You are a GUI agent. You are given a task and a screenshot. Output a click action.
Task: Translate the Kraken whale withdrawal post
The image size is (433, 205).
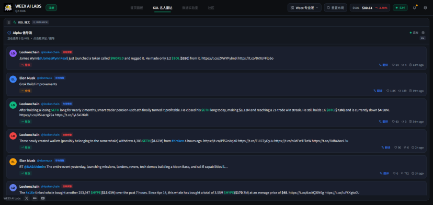(386, 147)
